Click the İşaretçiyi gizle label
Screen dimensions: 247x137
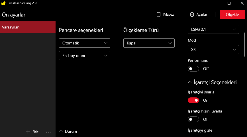[200, 130]
